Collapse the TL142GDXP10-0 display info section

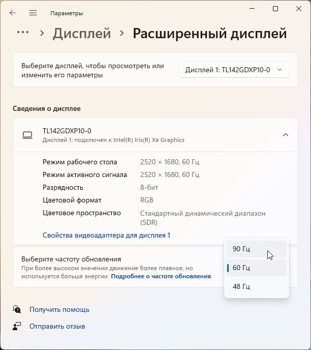[x=286, y=135]
